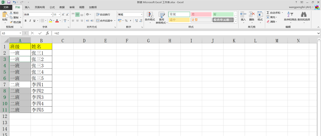The image size is (321, 136).
Task: Click the Merge and Center (合并后居中) button
Action: (x=104, y=21)
